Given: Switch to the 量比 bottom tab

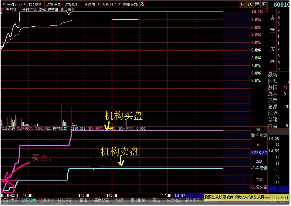Looking at the screenshot, I should 83,200.
